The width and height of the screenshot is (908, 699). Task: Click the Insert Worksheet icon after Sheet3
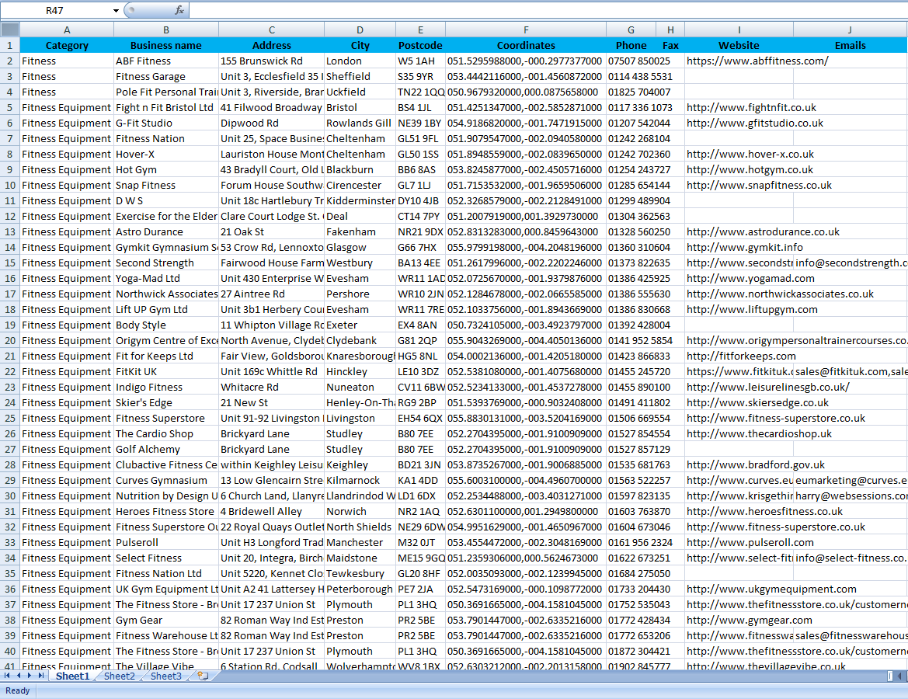coord(203,676)
